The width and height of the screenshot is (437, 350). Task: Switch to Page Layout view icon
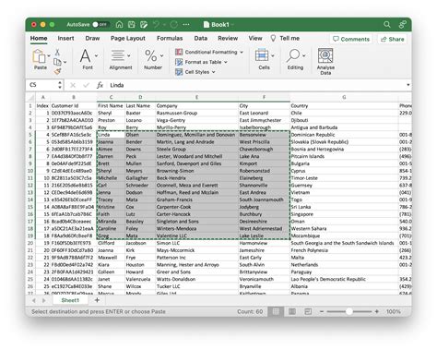(x=292, y=311)
